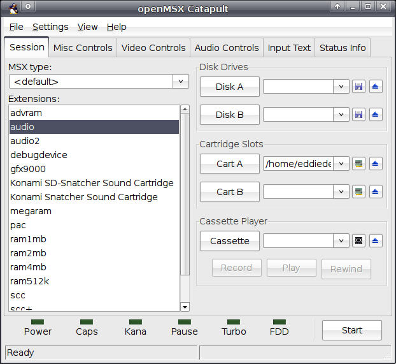Viewport: 396px width, 364px height.
Task: Click the Cart A ROM chip icon
Action: pos(358,164)
